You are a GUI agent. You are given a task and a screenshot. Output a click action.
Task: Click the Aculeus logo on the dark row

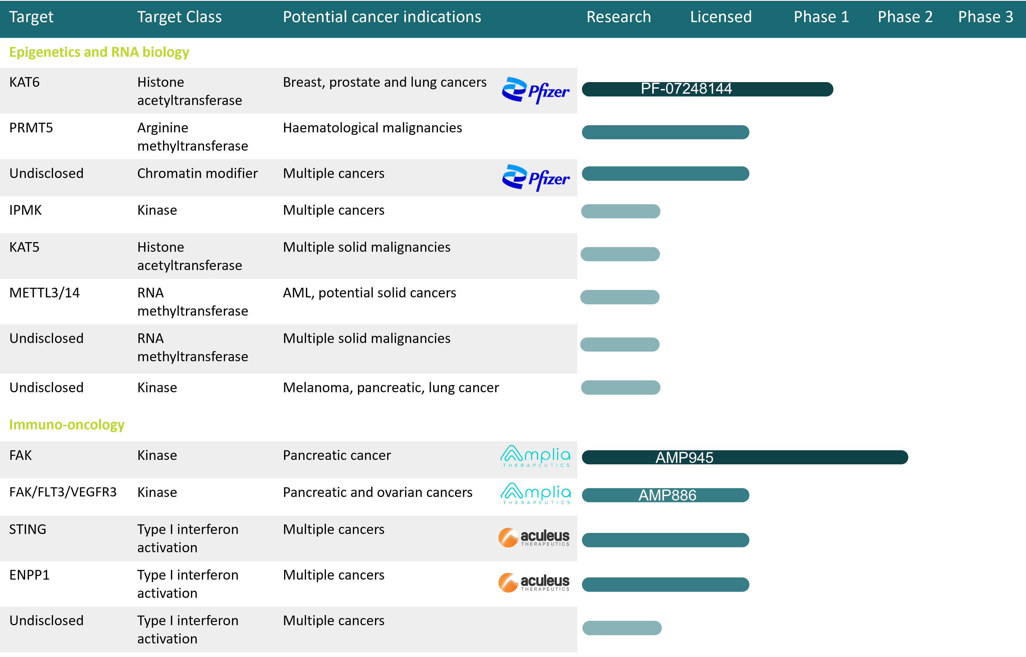pyautogui.click(x=534, y=583)
